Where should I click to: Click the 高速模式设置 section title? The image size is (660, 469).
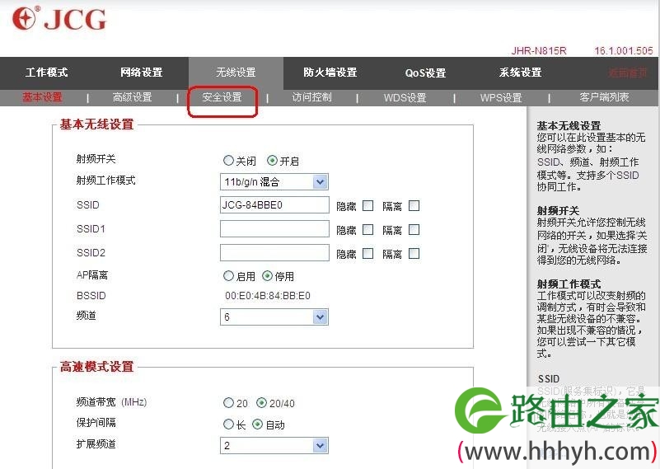click(x=96, y=367)
